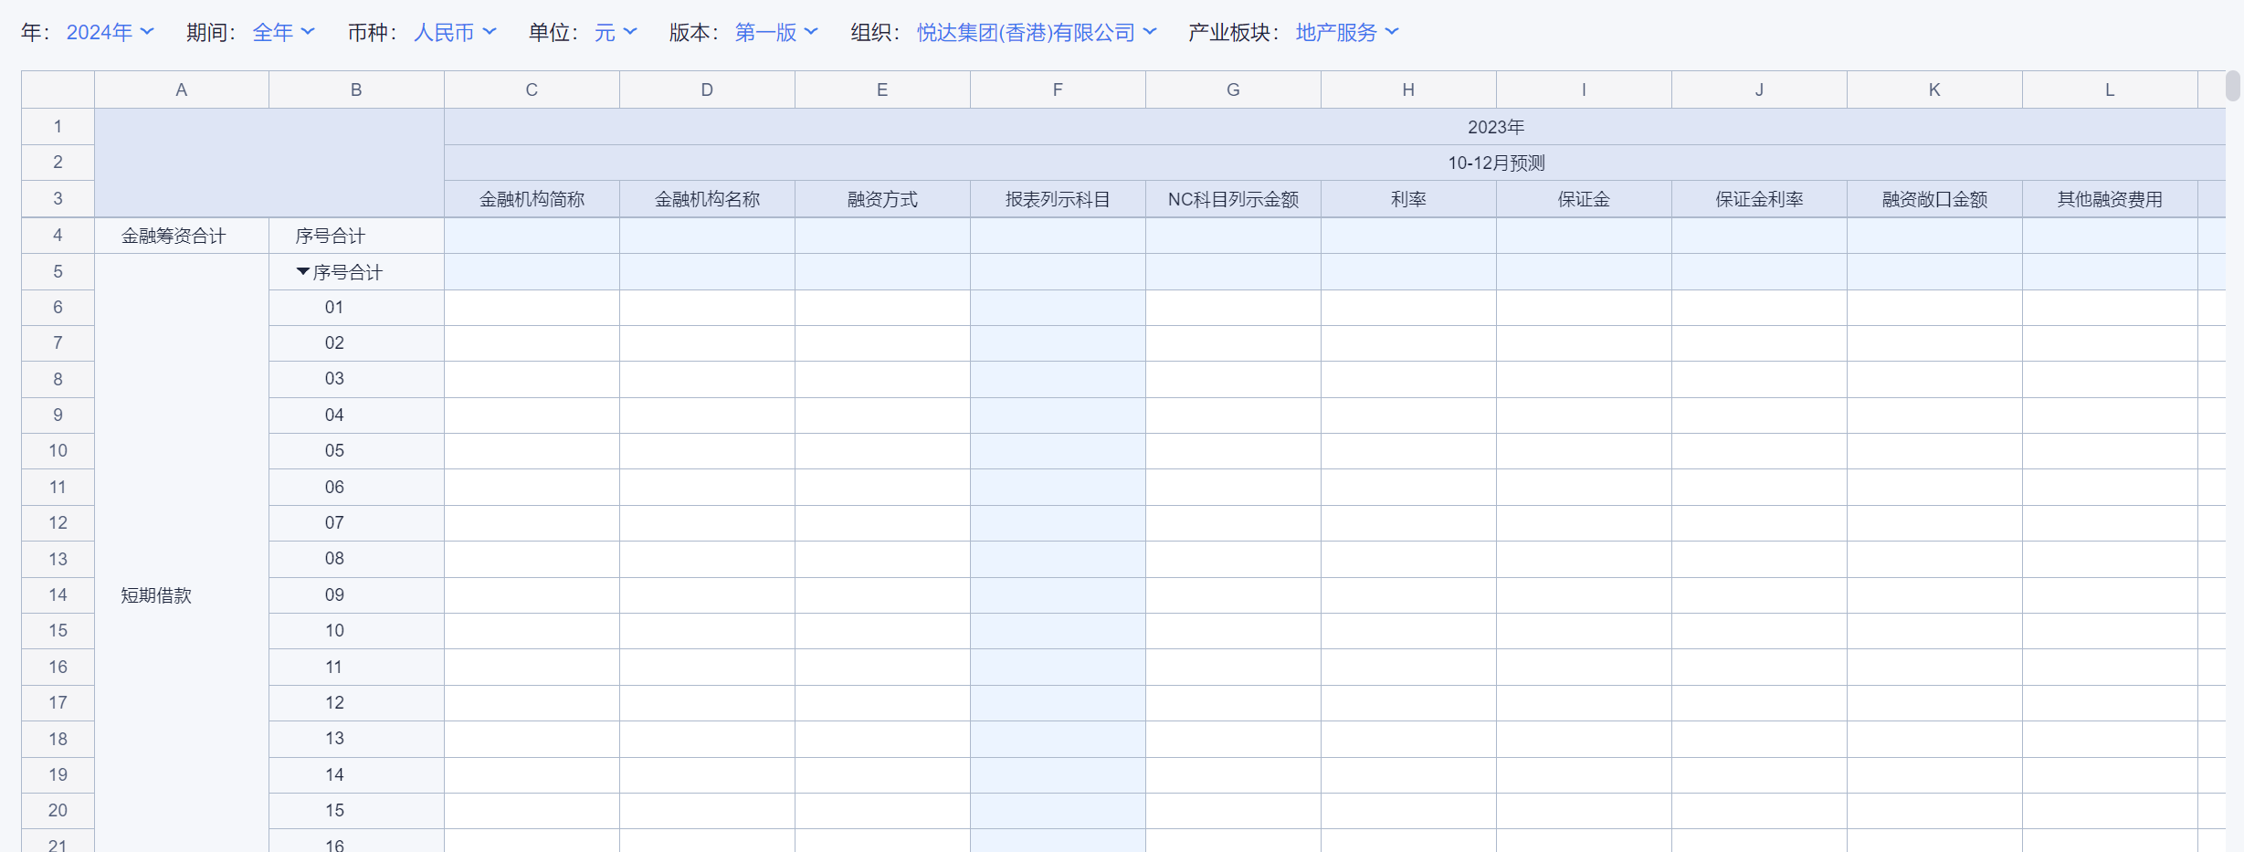Select column F header
This screenshot has width=2244, height=852.
point(1058,89)
